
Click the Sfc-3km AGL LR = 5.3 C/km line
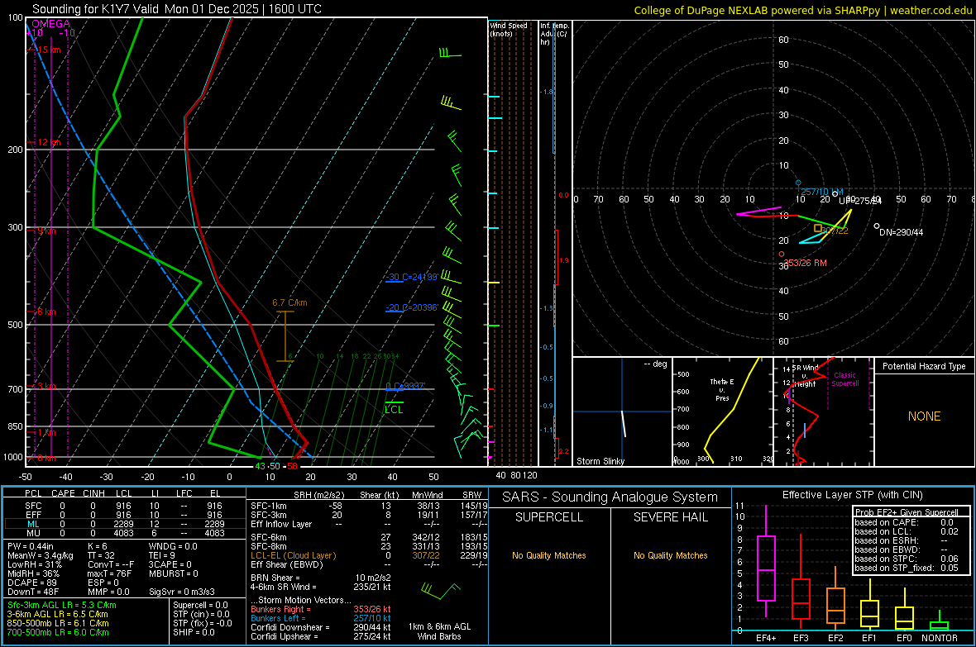click(x=62, y=605)
